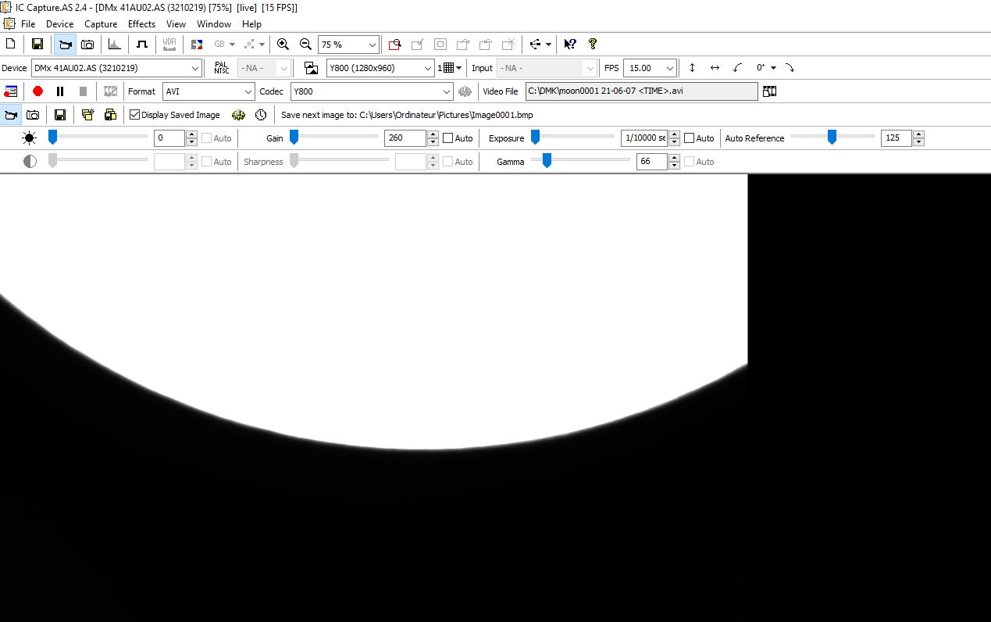The height and width of the screenshot is (622, 991).
Task: Click the filmstrip icon next to Video File
Action: click(x=769, y=91)
